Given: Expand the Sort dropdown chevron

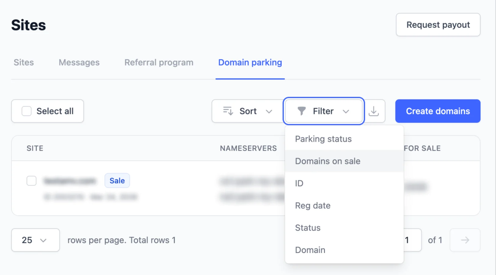Looking at the screenshot, I should pos(269,111).
